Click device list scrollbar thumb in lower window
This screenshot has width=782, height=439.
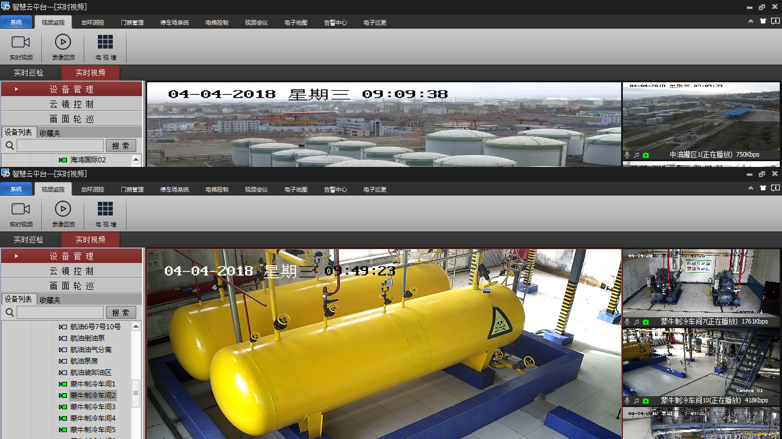(136, 393)
